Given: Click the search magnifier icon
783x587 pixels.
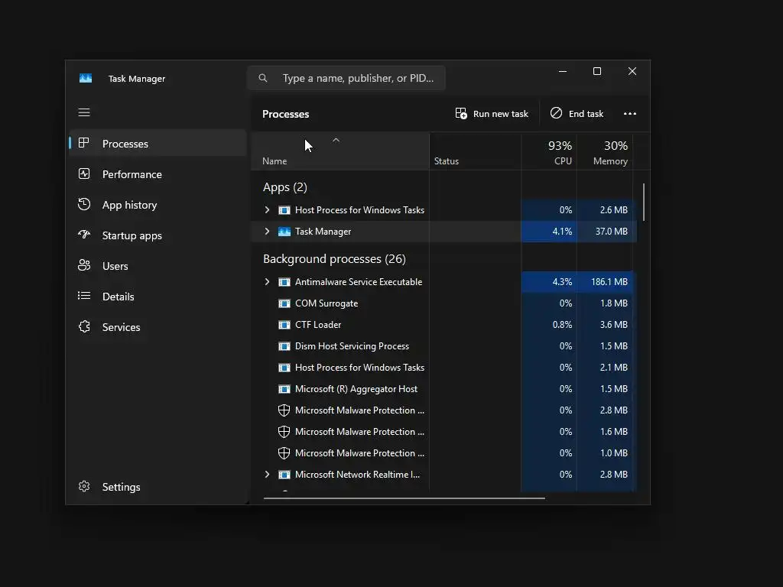Looking at the screenshot, I should [263, 78].
